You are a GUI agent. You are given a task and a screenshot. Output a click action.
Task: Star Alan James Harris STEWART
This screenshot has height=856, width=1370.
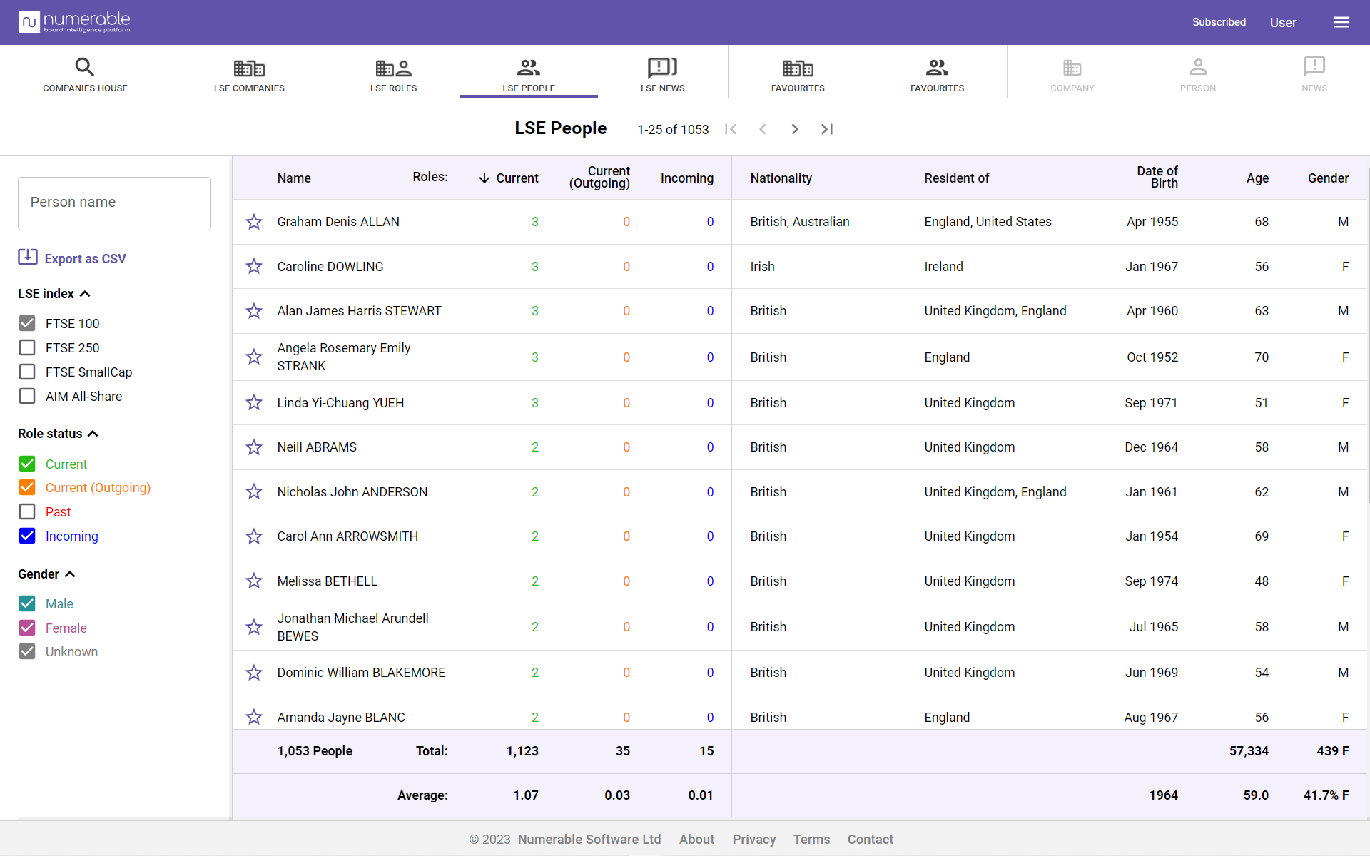254,311
